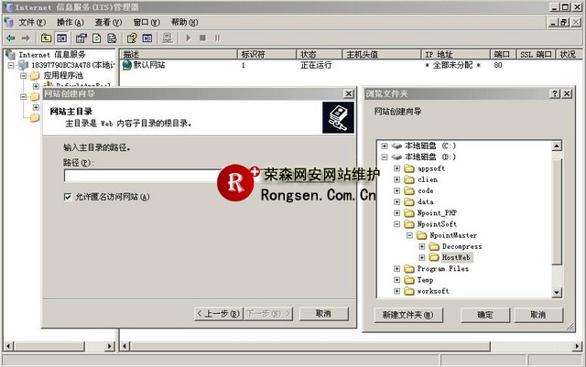The image size is (586, 367).
Task: Open the 文件(F) menu
Action: point(33,22)
